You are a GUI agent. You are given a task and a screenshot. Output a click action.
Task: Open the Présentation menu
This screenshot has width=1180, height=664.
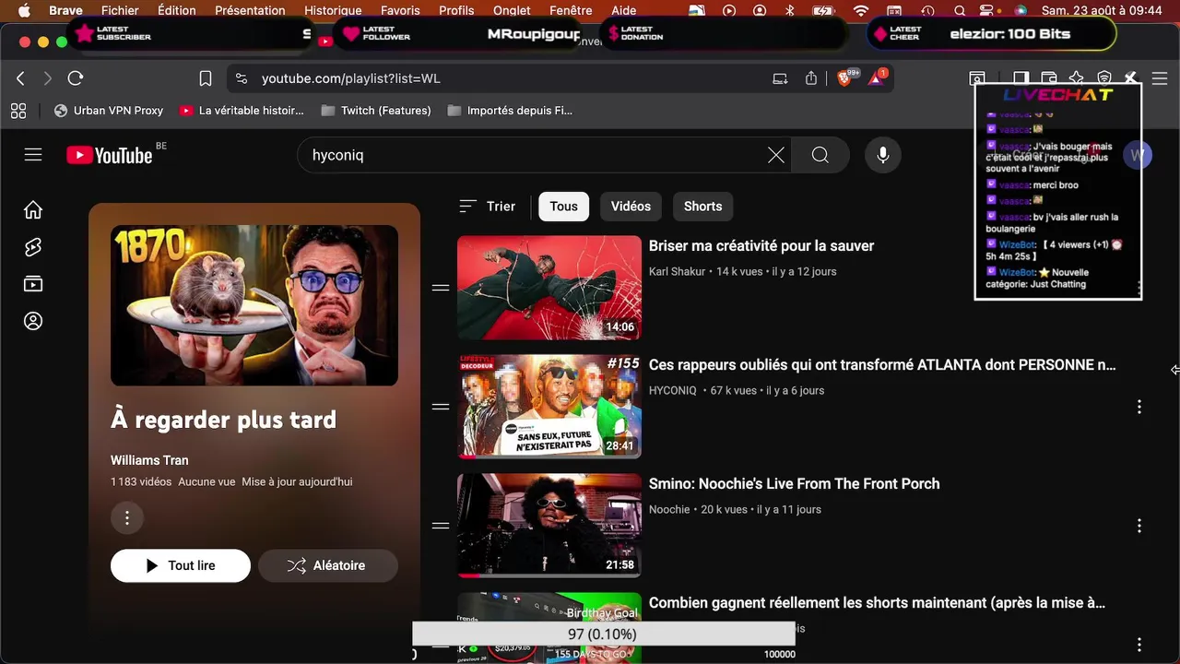pyautogui.click(x=250, y=11)
